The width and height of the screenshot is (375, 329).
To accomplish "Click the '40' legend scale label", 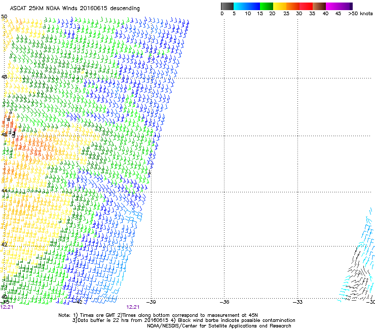I will tap(325, 14).
